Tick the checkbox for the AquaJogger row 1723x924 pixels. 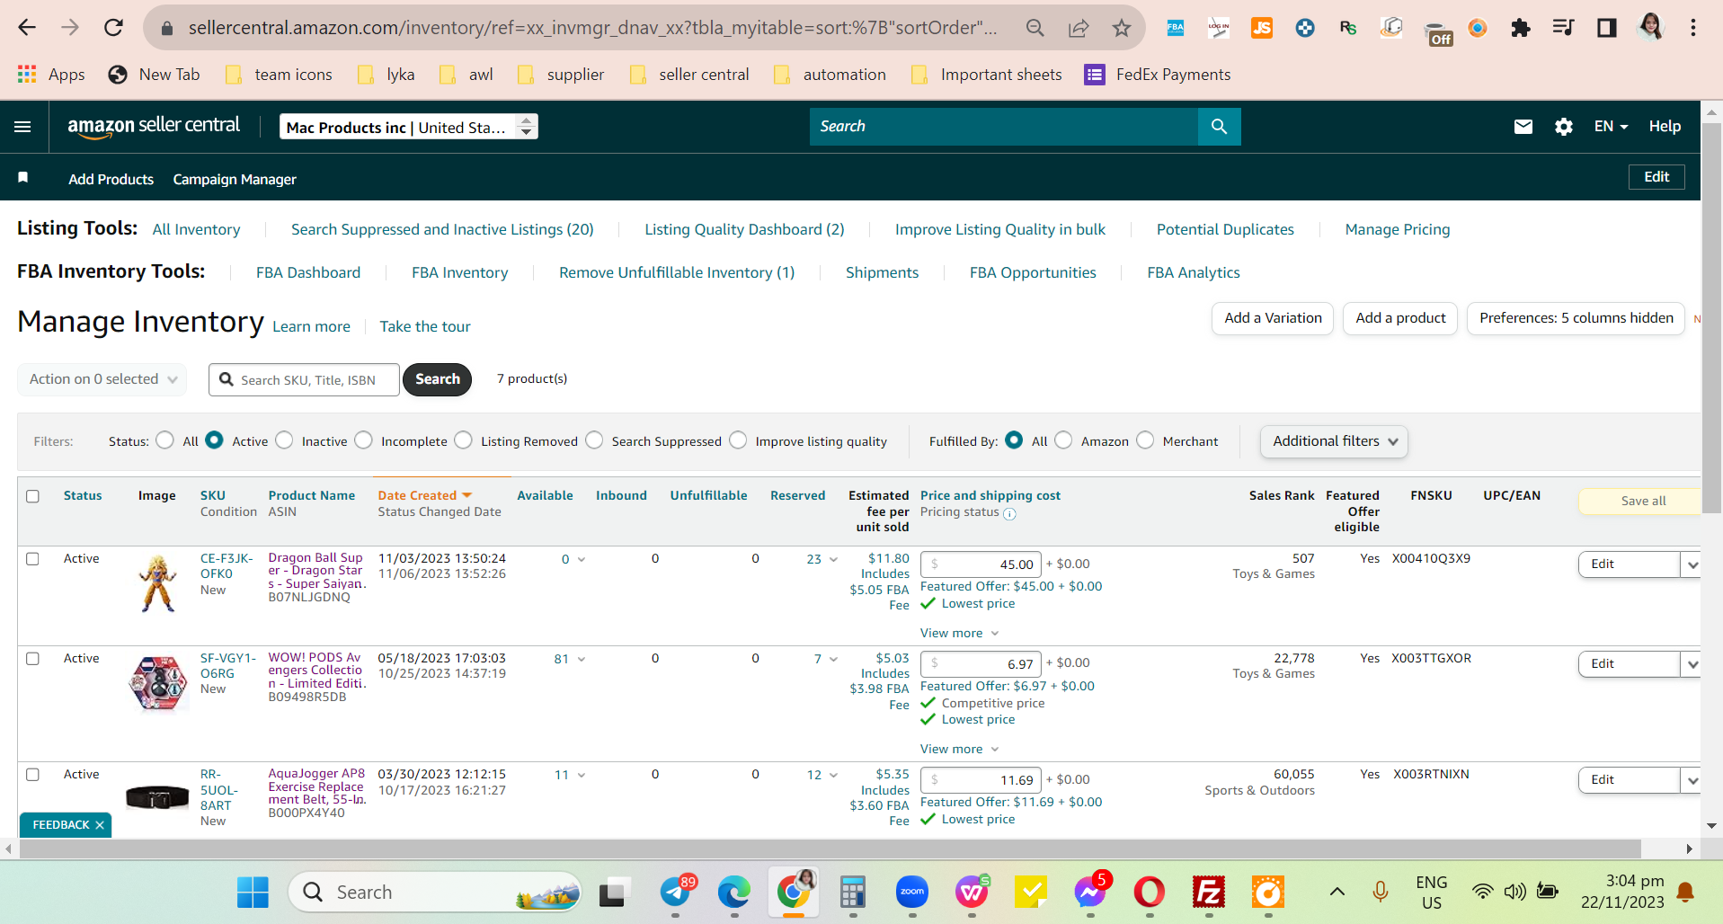click(33, 775)
